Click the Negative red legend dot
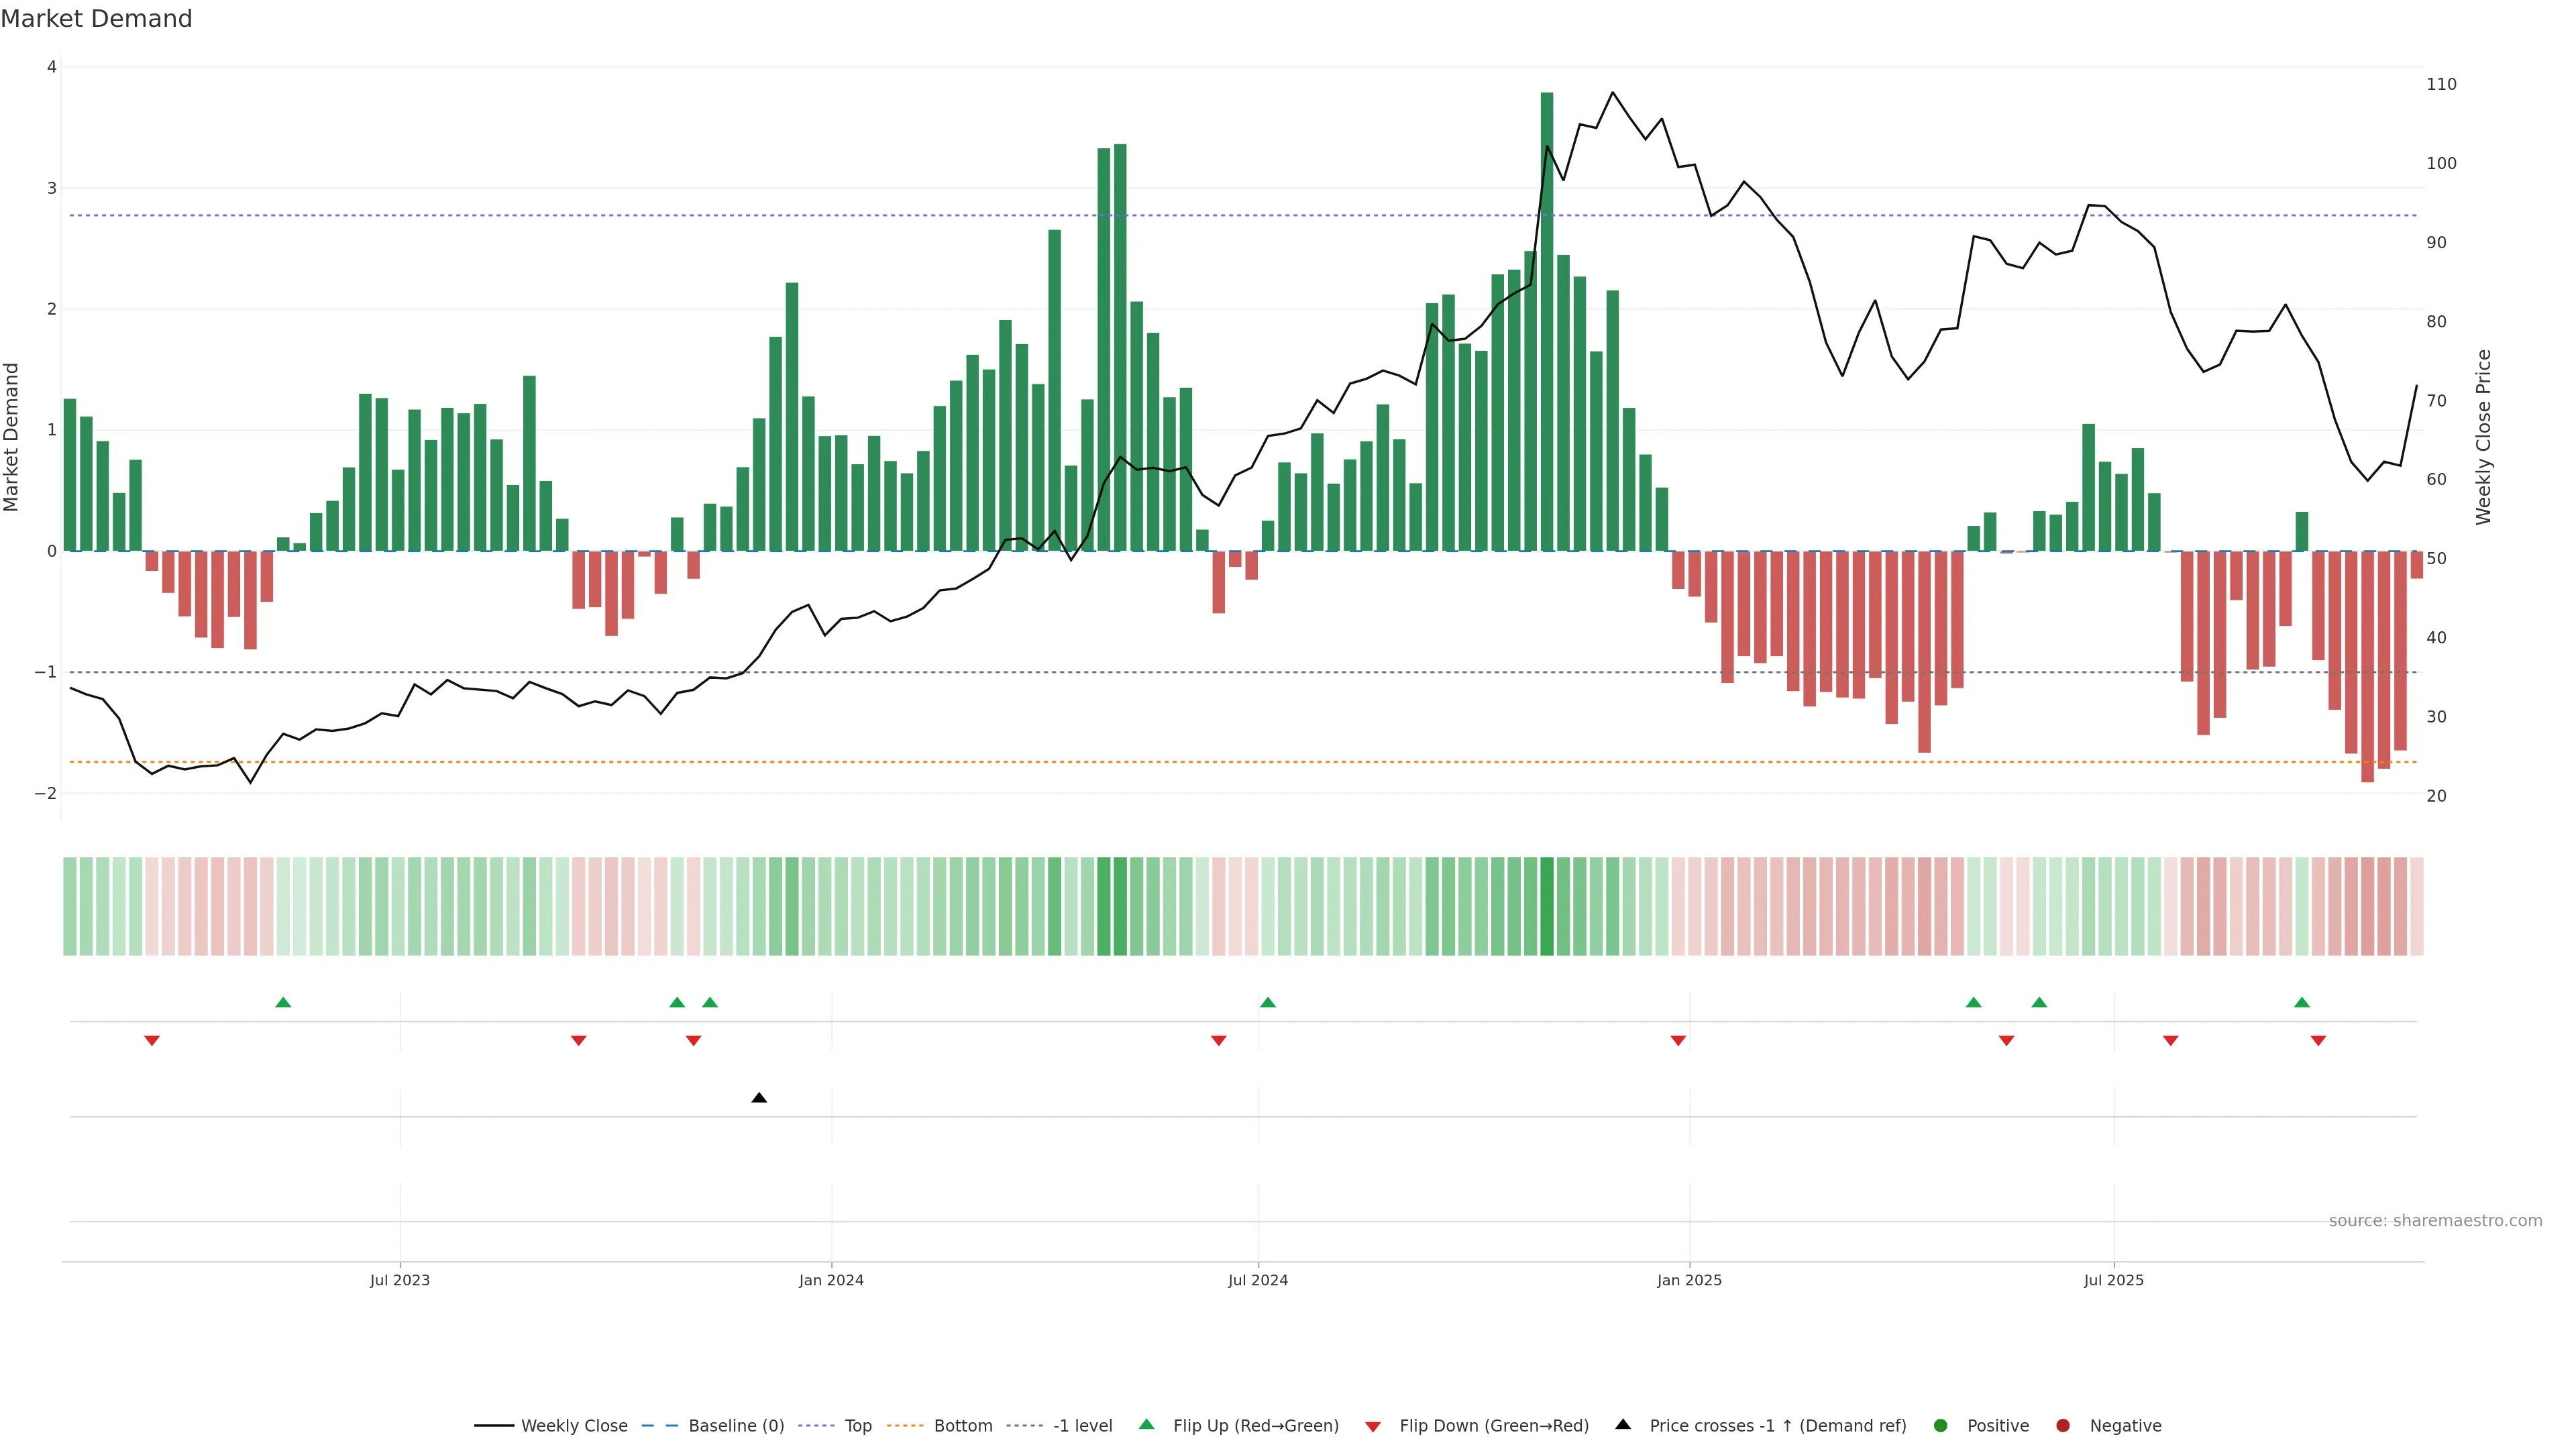The height and width of the screenshot is (1449, 2576). [2063, 1426]
